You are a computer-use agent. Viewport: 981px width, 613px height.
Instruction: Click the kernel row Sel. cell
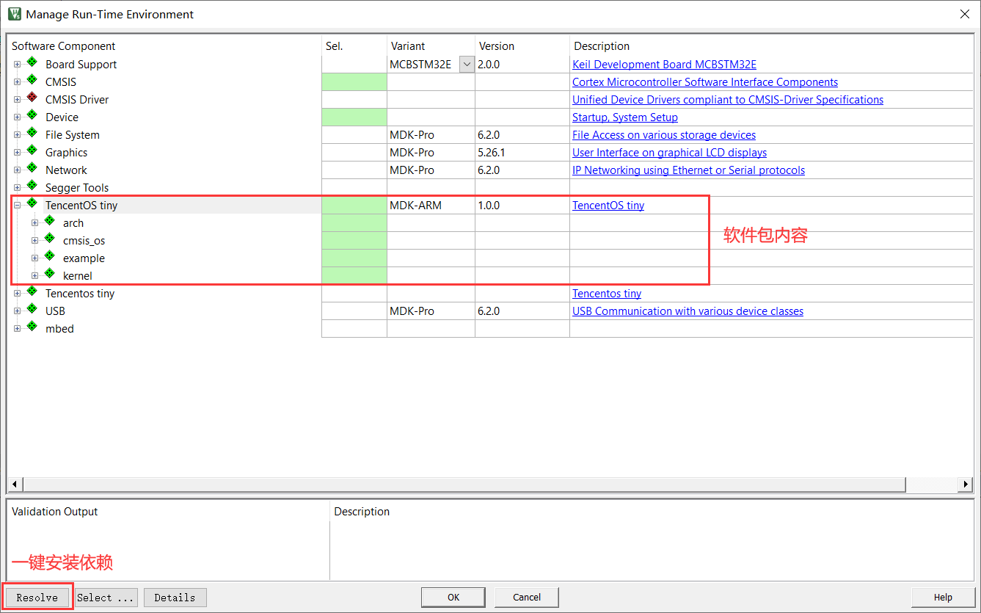coord(354,276)
